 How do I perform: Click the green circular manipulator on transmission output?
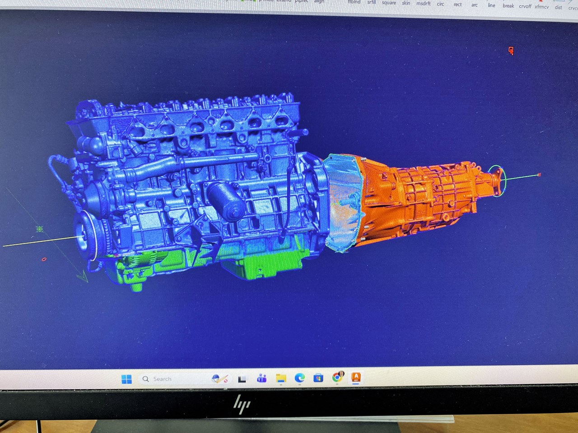(496, 180)
